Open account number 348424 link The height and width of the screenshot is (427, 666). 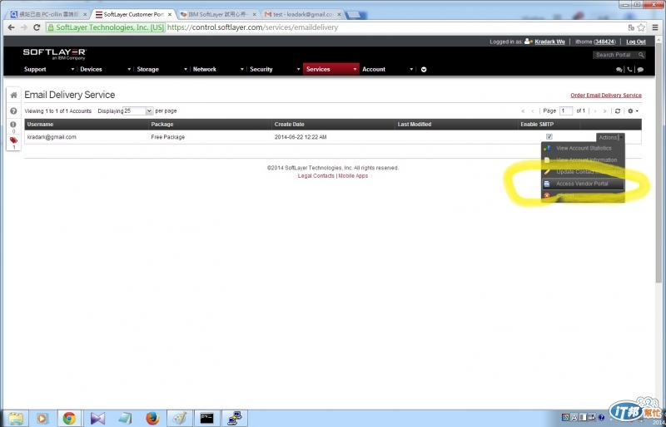coord(604,42)
